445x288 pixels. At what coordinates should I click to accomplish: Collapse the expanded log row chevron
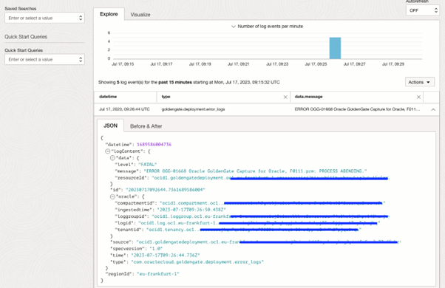[x=433, y=109]
